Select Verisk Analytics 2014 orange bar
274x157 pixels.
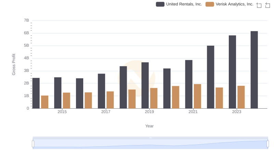click(45, 102)
